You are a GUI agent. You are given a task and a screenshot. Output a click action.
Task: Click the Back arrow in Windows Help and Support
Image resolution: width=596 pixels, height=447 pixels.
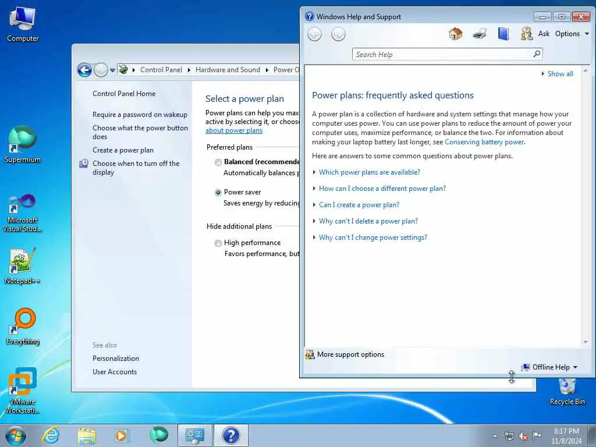314,34
